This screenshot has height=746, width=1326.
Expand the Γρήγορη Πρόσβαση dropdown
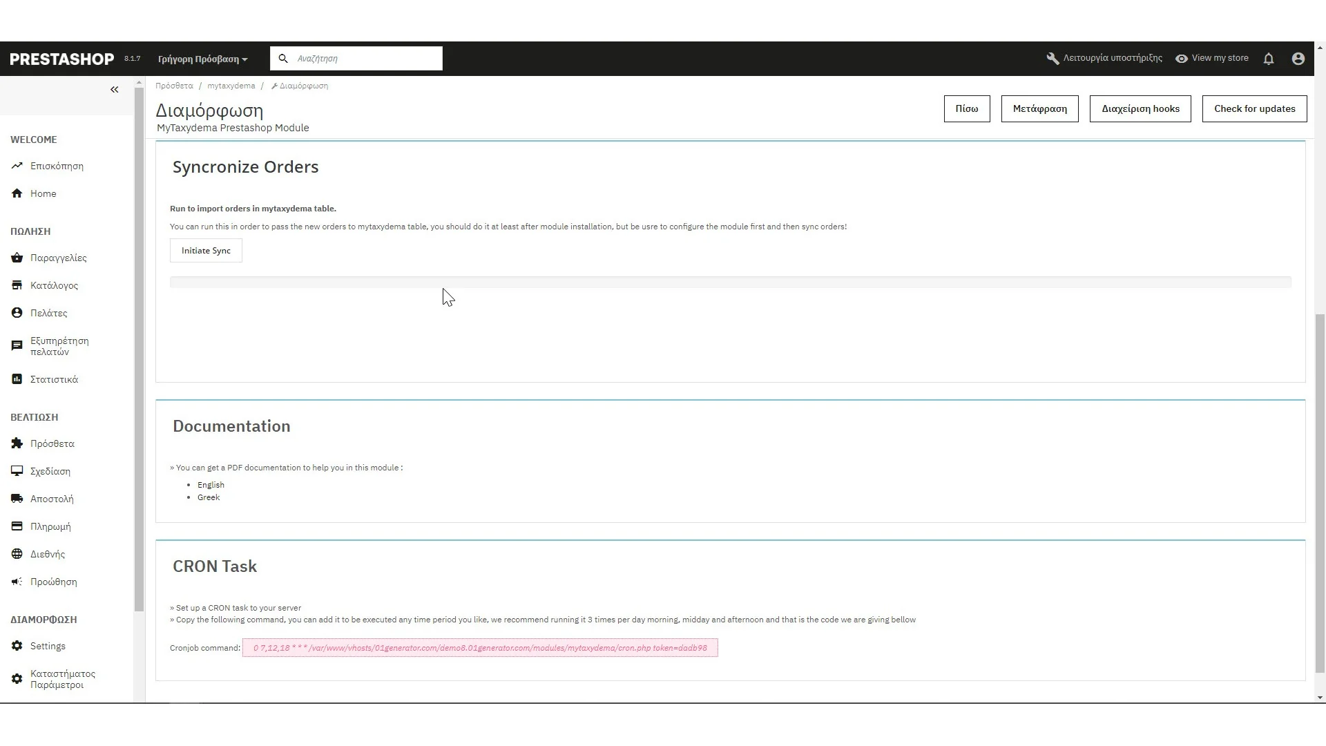click(x=202, y=59)
